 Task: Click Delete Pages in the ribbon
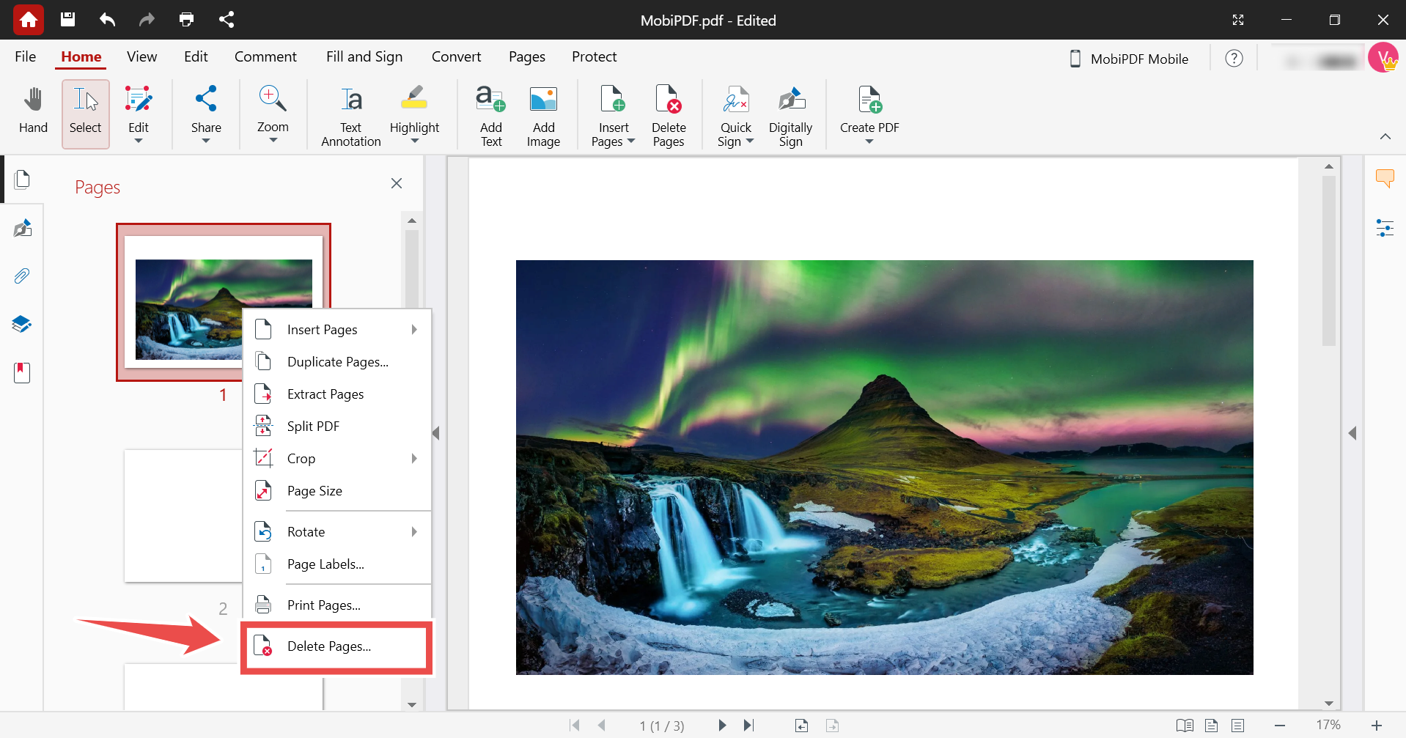pyautogui.click(x=669, y=116)
